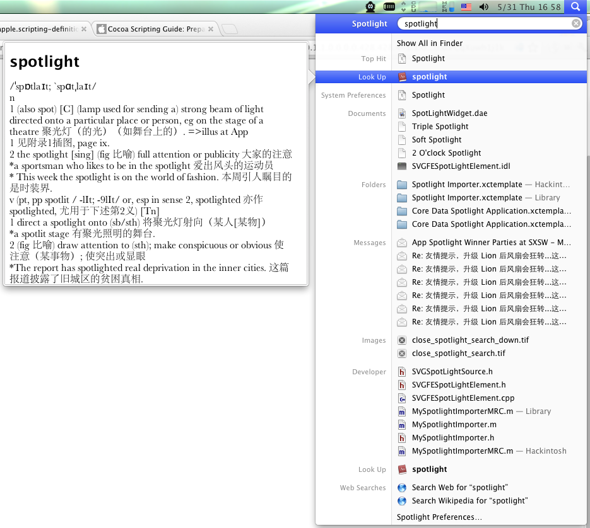Close the Cocoa Scripting Guide tab
This screenshot has width=590, height=528.
coord(211,29)
